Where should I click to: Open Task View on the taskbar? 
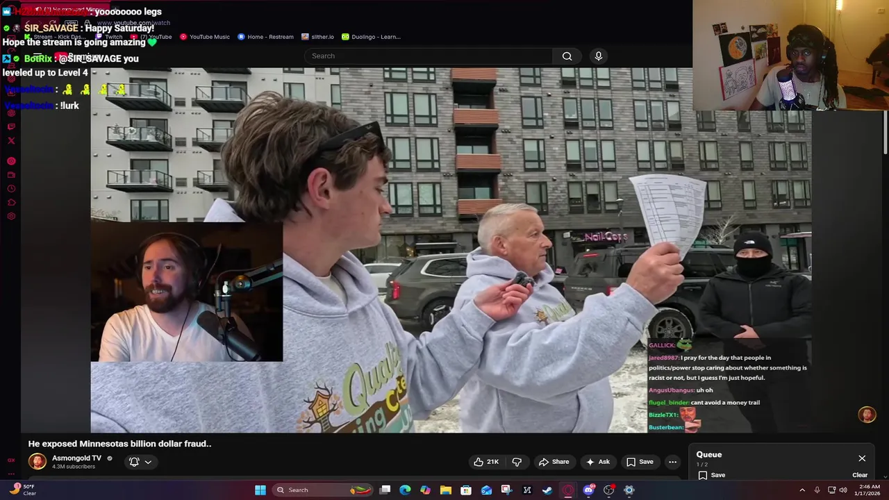[385, 490]
